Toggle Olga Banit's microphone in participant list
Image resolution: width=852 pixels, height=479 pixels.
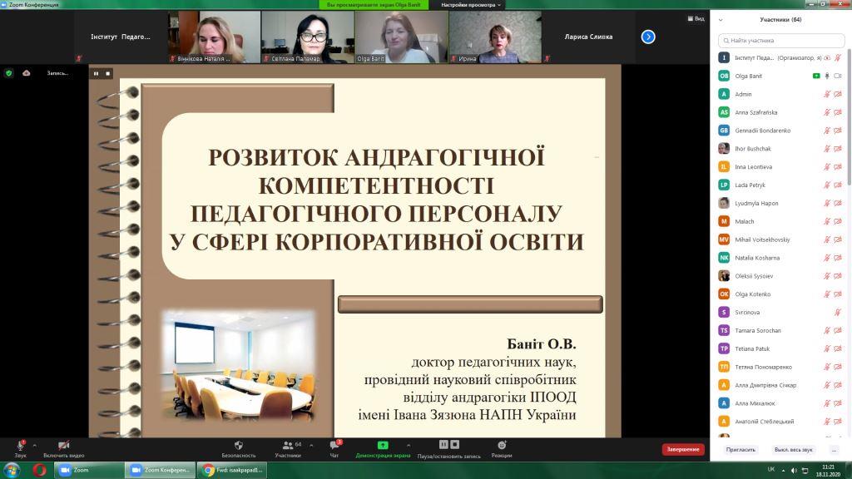tap(827, 76)
